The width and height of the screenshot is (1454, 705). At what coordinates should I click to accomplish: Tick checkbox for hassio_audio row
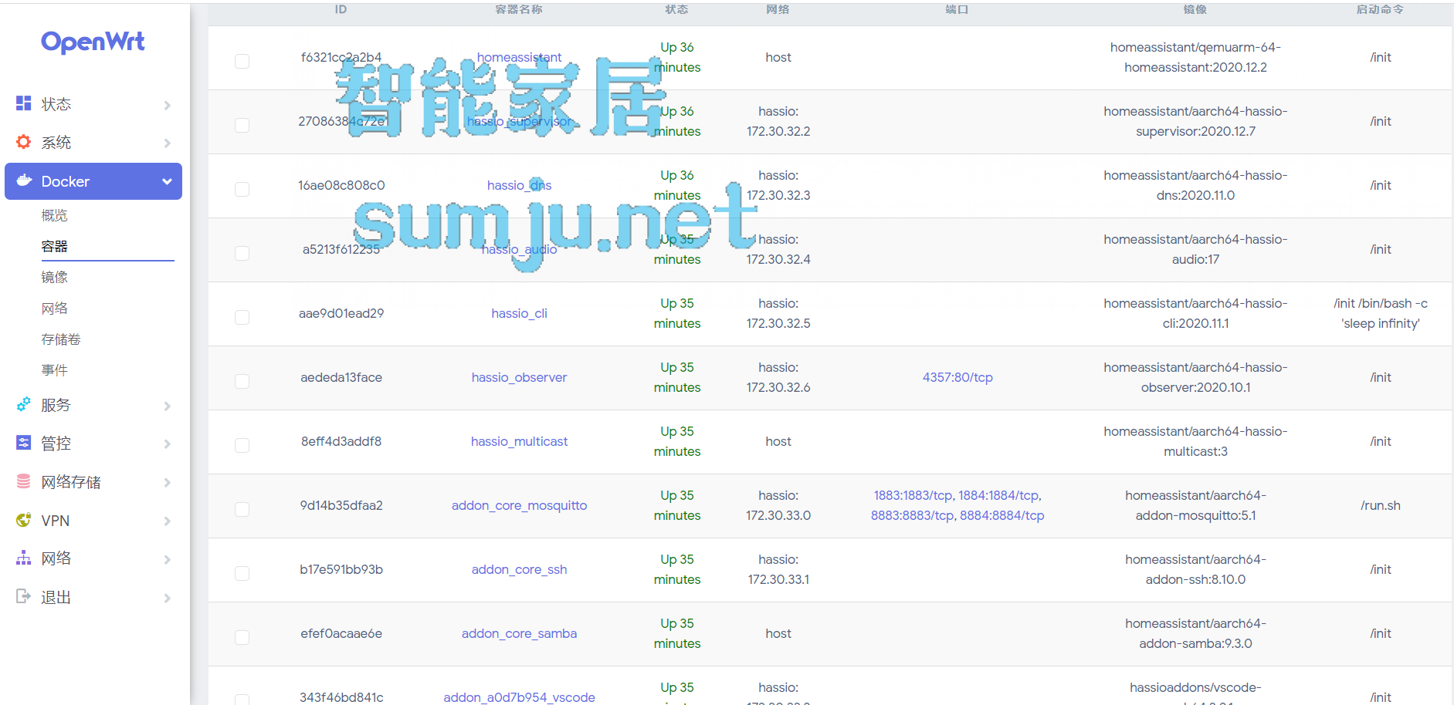(242, 253)
